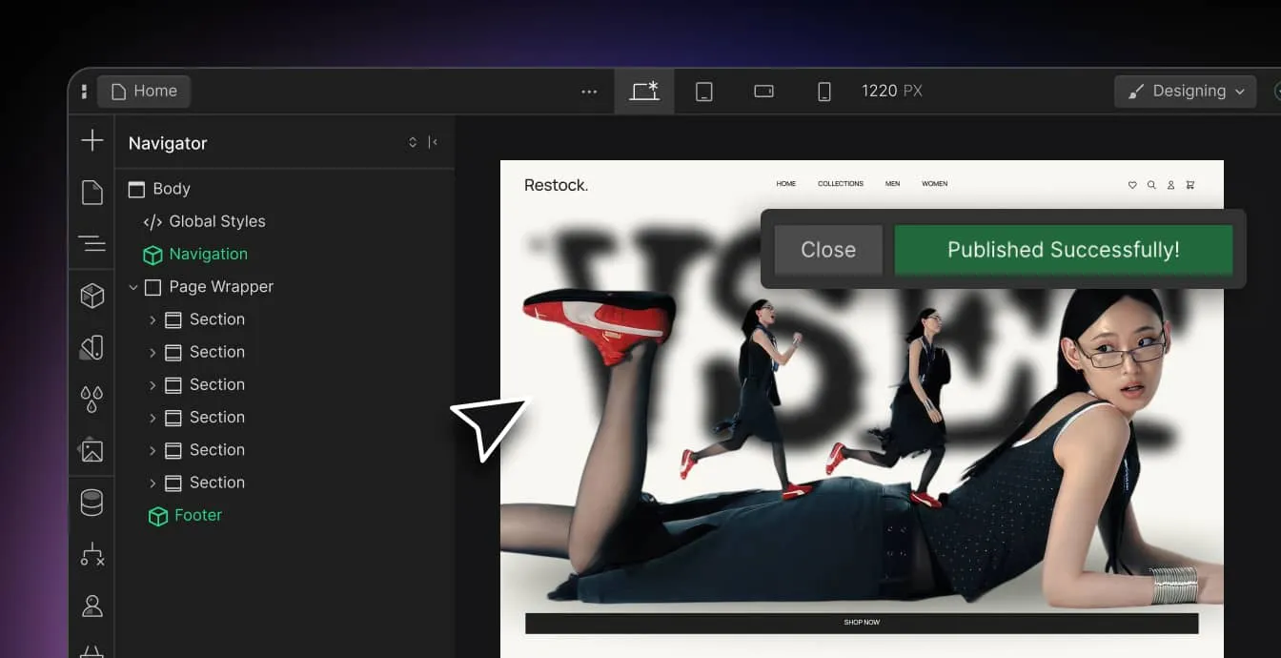
Task: Click COLLECTIONS in the site nav
Action: point(841,184)
